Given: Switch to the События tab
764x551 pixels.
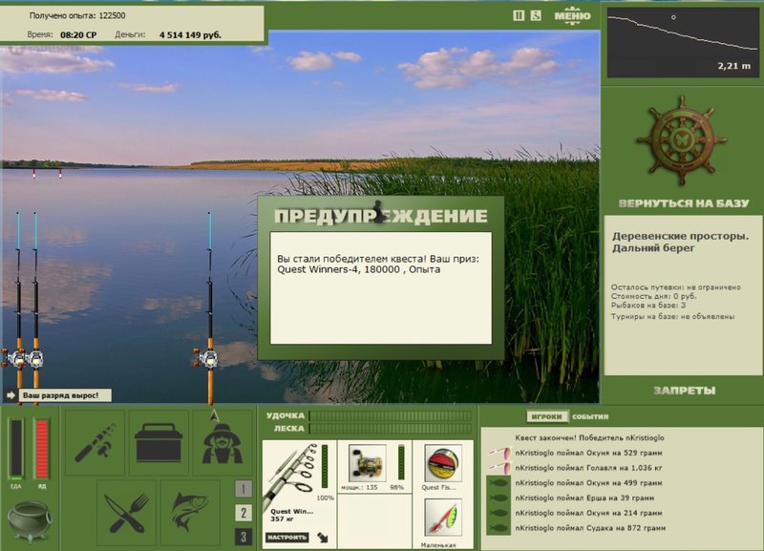Looking at the screenshot, I should [x=589, y=417].
